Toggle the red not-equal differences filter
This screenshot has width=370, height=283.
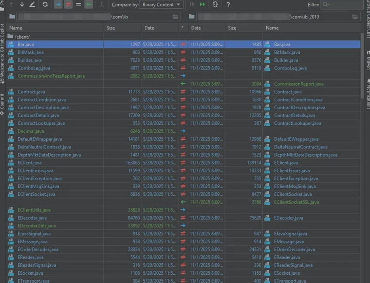[x=68, y=4]
